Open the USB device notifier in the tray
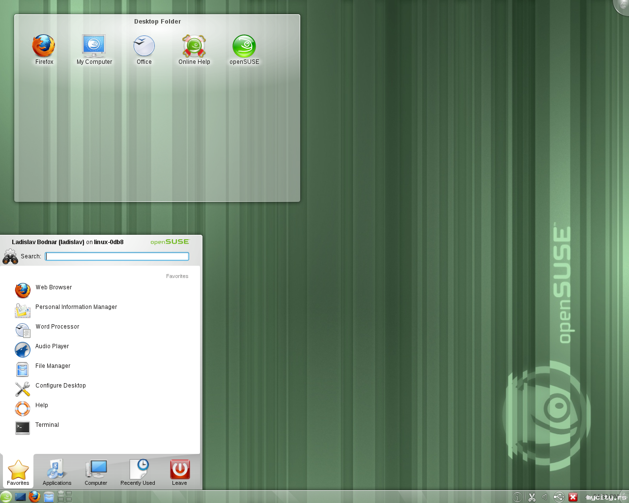Image resolution: width=629 pixels, height=503 pixels. click(559, 497)
